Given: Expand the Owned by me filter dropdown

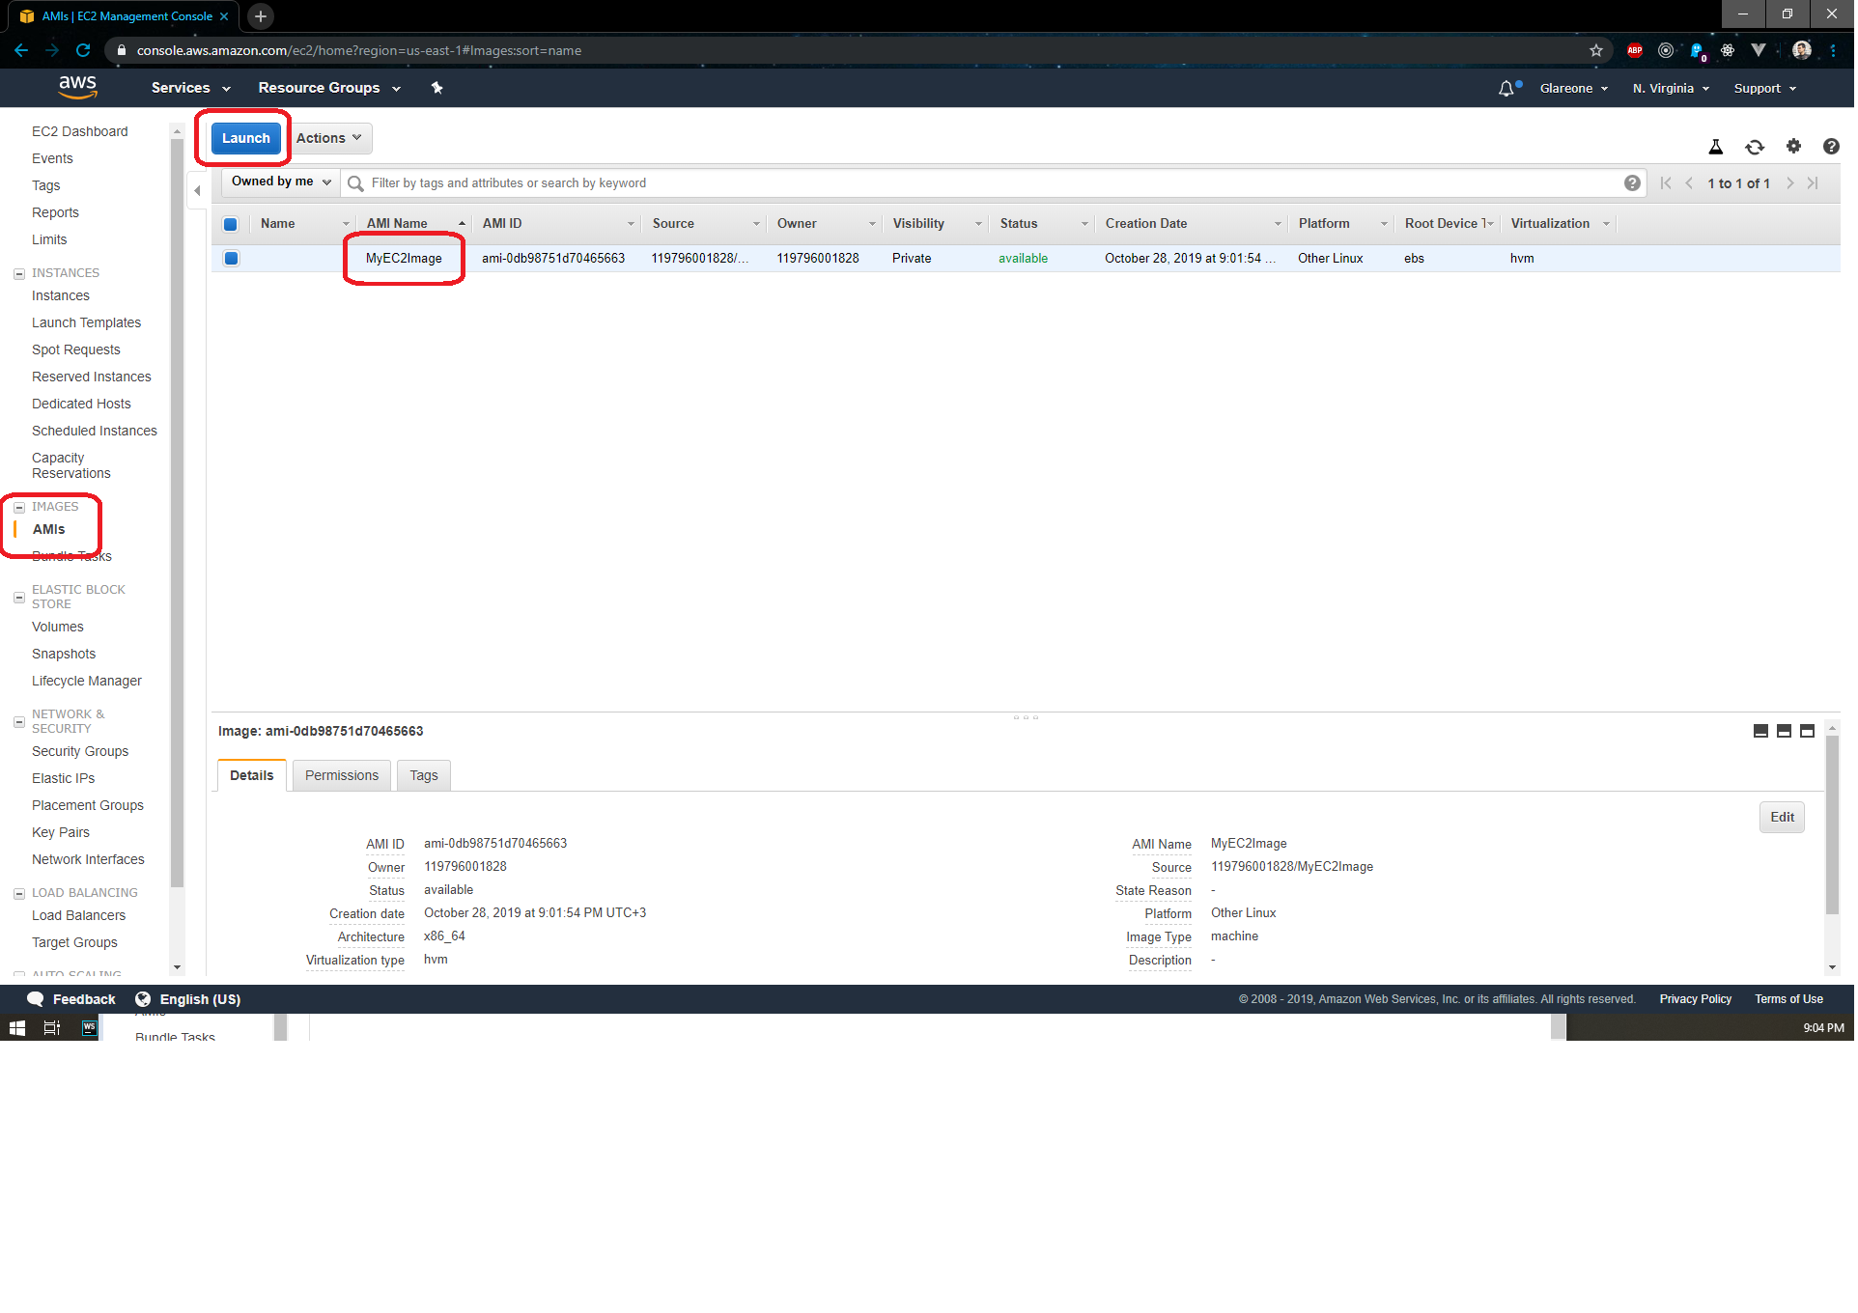Looking at the screenshot, I should 281,182.
